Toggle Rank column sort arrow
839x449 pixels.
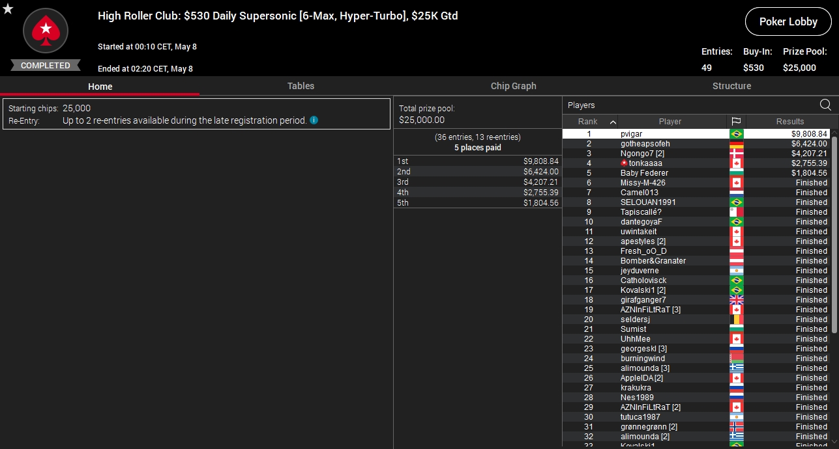click(x=613, y=122)
